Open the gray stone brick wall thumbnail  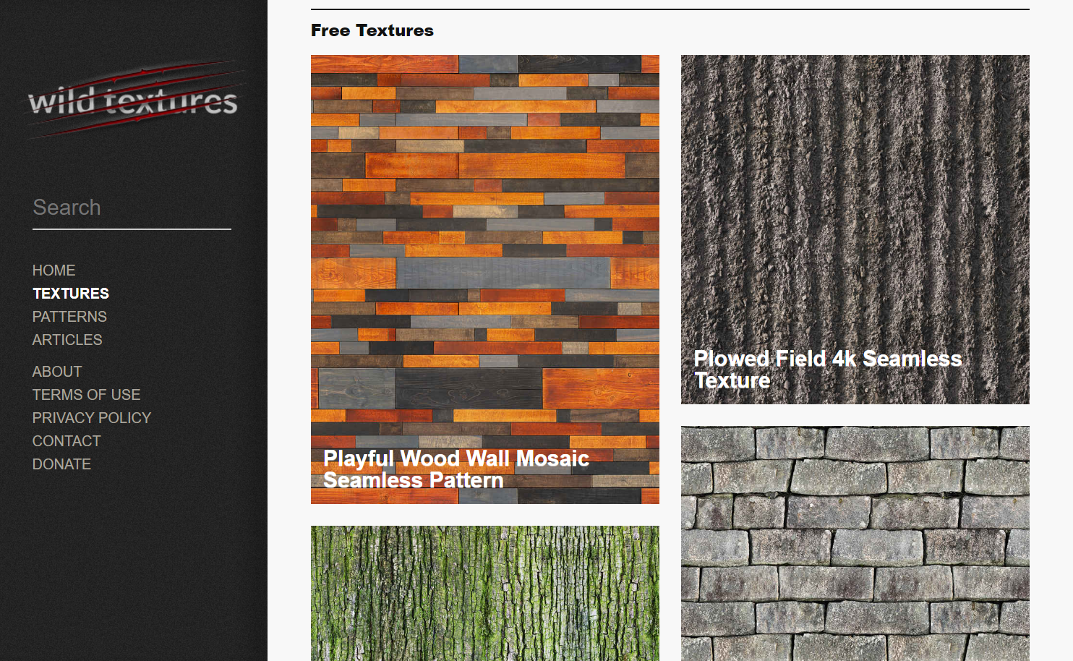tap(855, 543)
